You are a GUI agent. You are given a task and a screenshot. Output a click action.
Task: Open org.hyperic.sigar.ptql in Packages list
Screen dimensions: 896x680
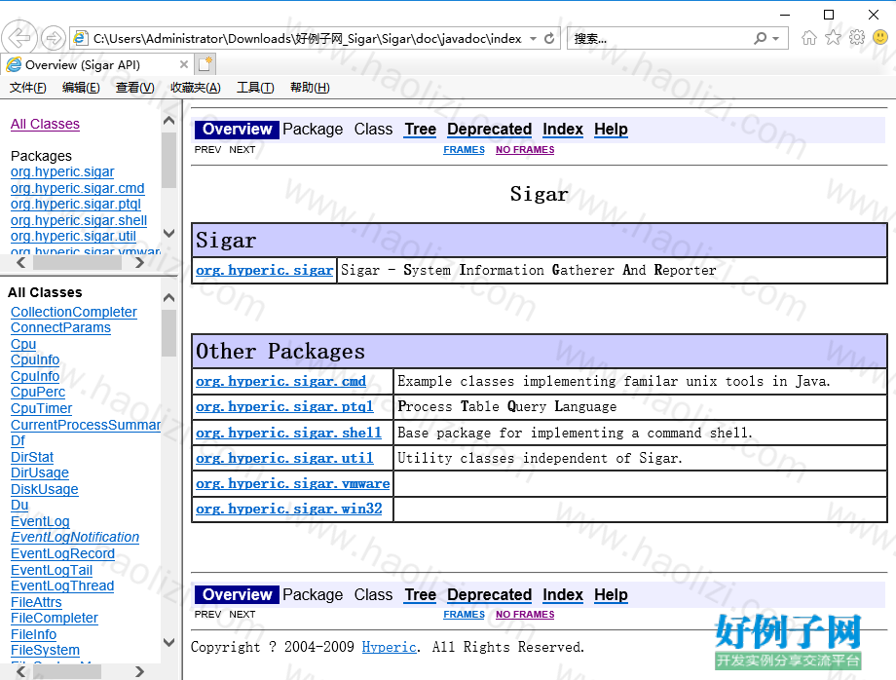pos(76,204)
